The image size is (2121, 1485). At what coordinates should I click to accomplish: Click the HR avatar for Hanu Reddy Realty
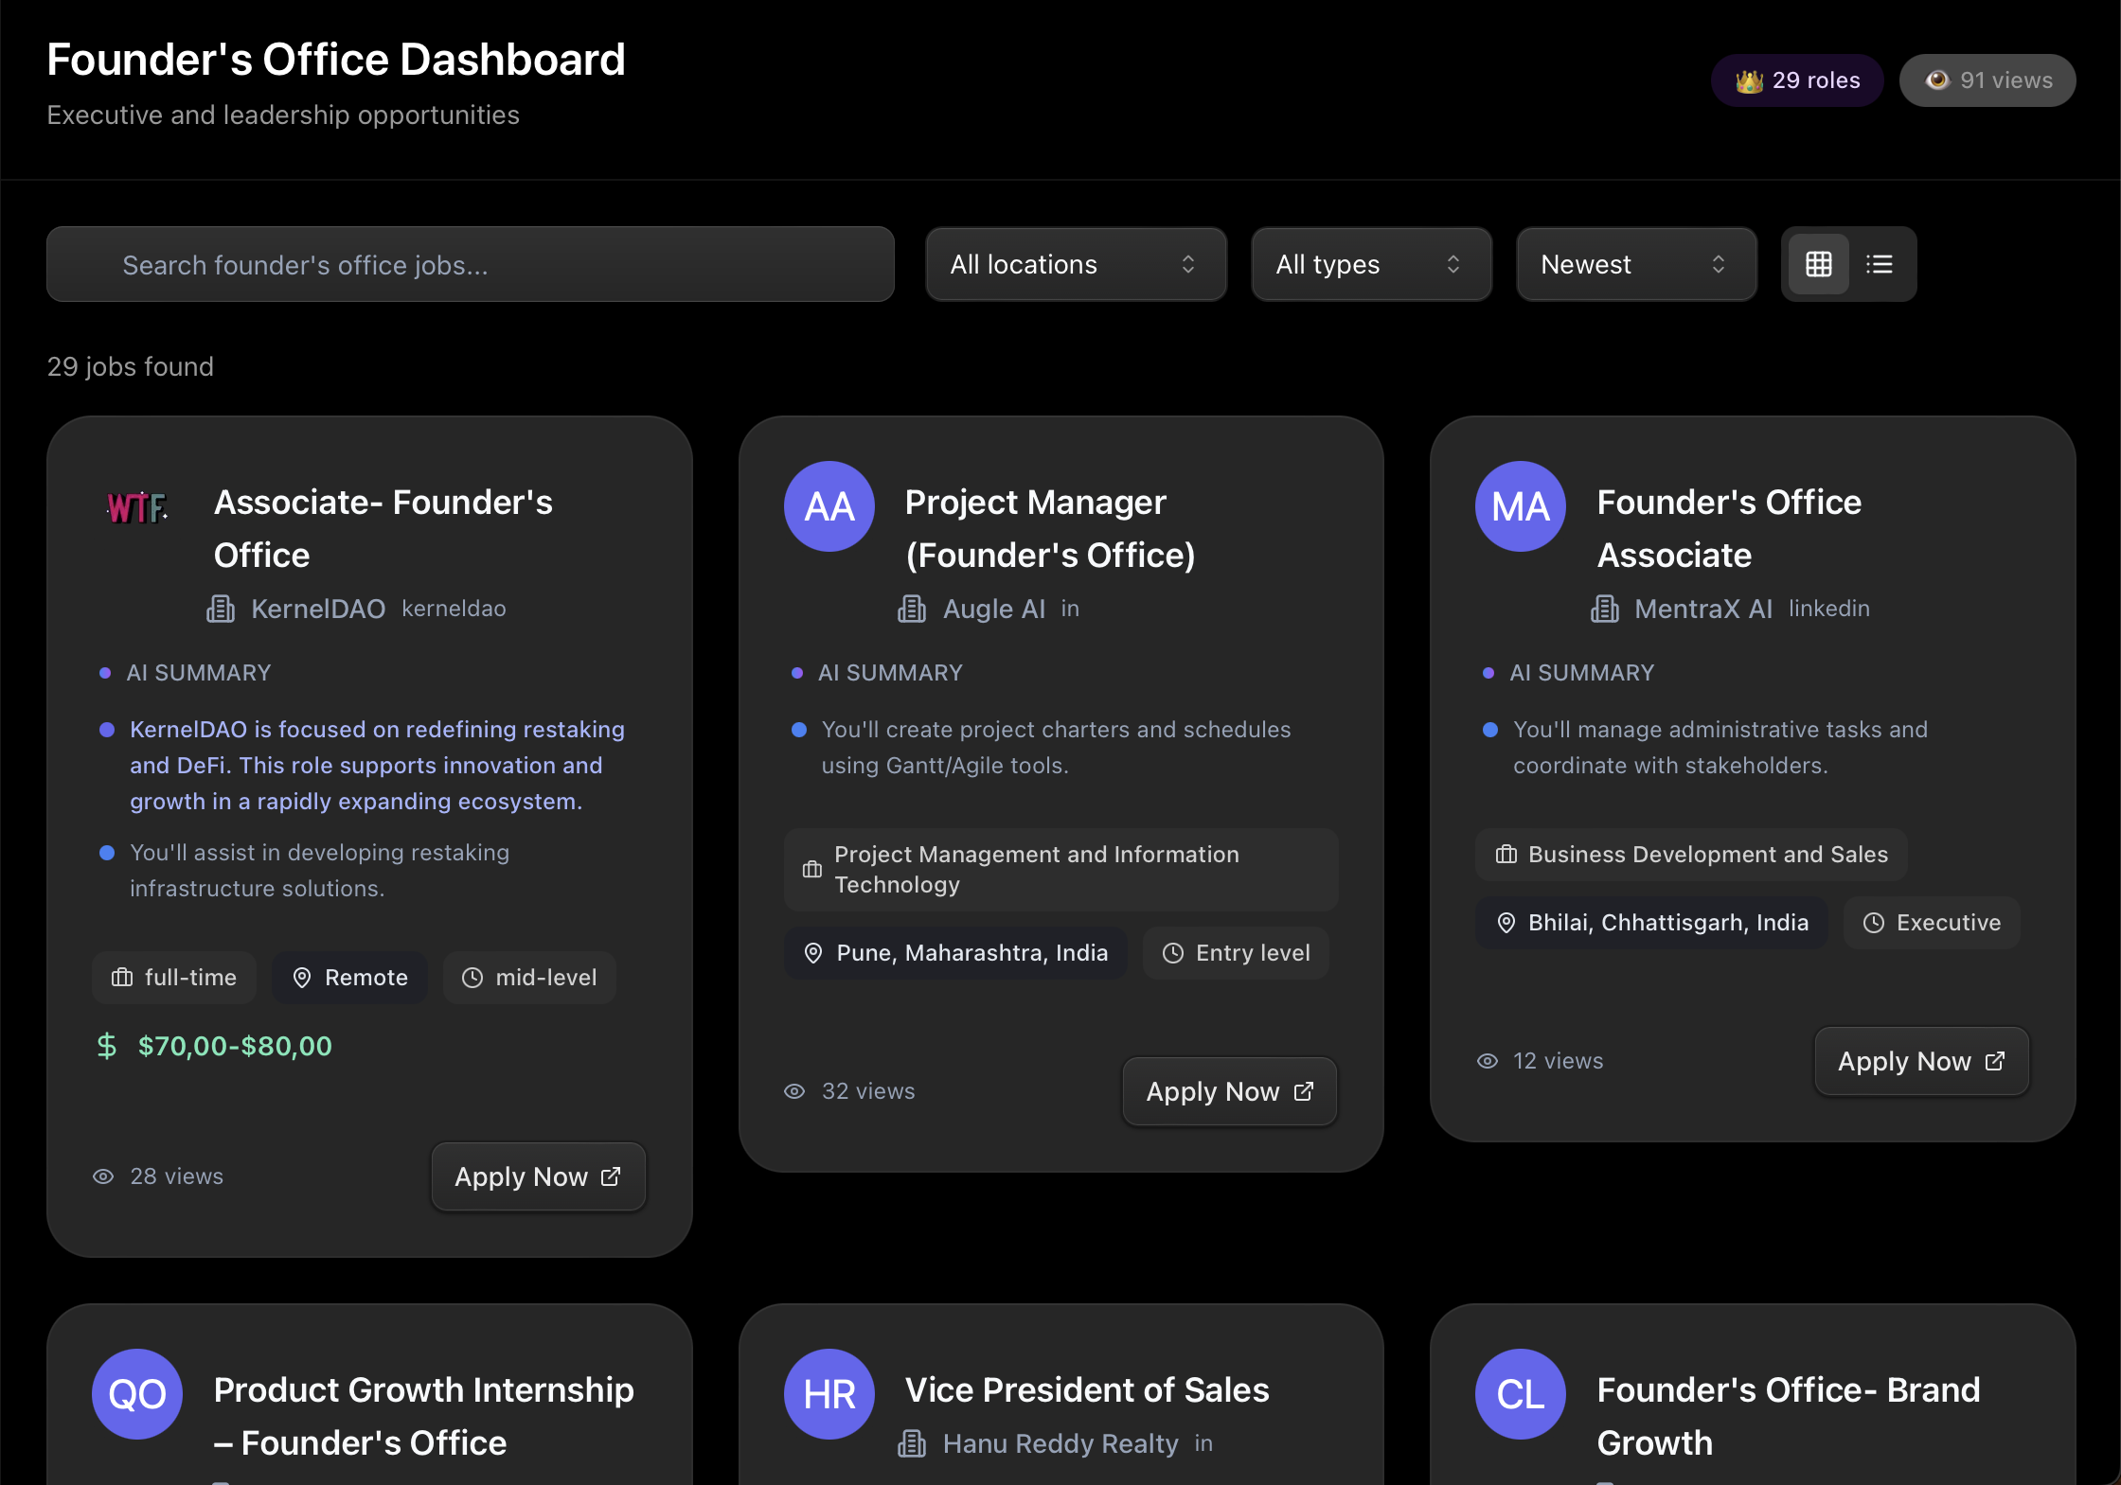pos(829,1394)
